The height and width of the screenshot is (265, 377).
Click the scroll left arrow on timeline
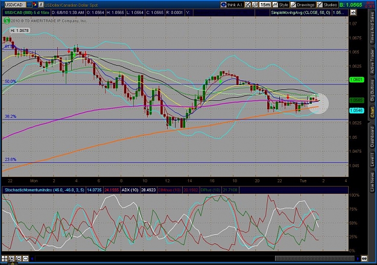[32, 259]
